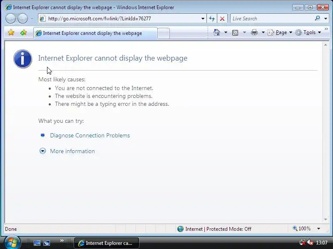Expand the Print options dropdown arrow
Screen dimensions: 333x249
click(263, 32)
